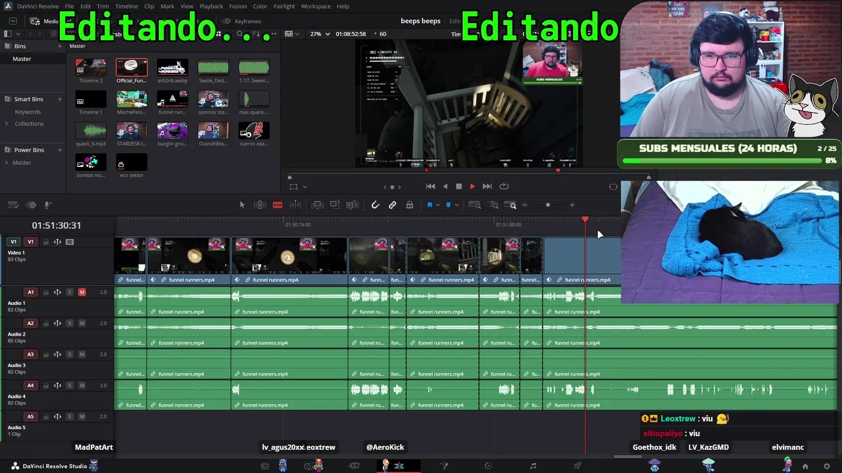Toggle Position Lock padlock
This screenshot has width=842, height=473.
coord(410,205)
